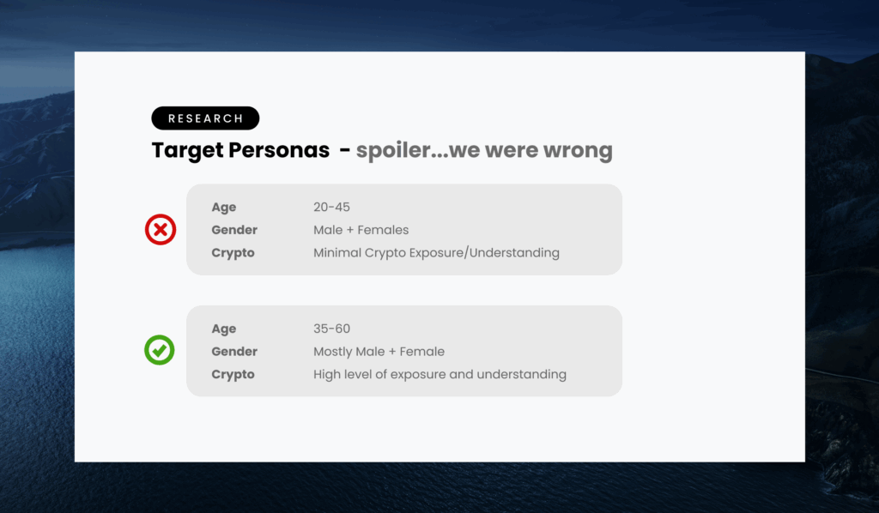Select the '20-45' age value
879x513 pixels.
pos(331,208)
